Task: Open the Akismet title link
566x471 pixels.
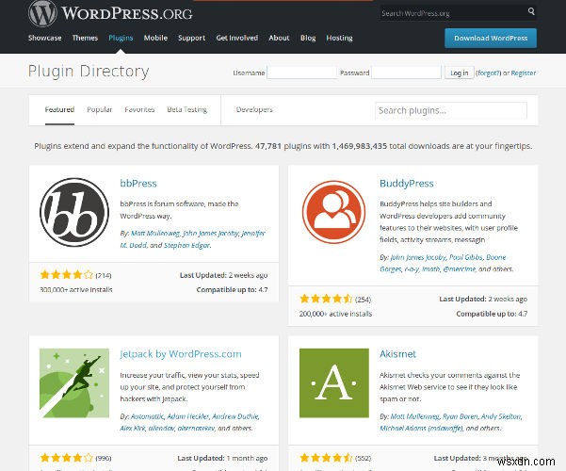Action: pos(397,354)
